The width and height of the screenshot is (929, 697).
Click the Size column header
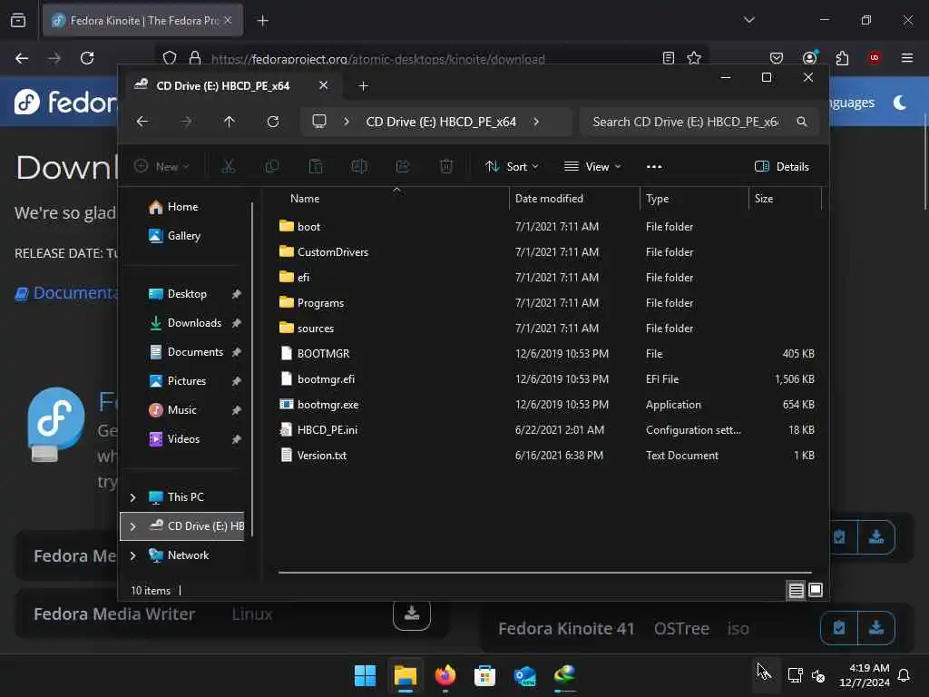click(x=785, y=199)
